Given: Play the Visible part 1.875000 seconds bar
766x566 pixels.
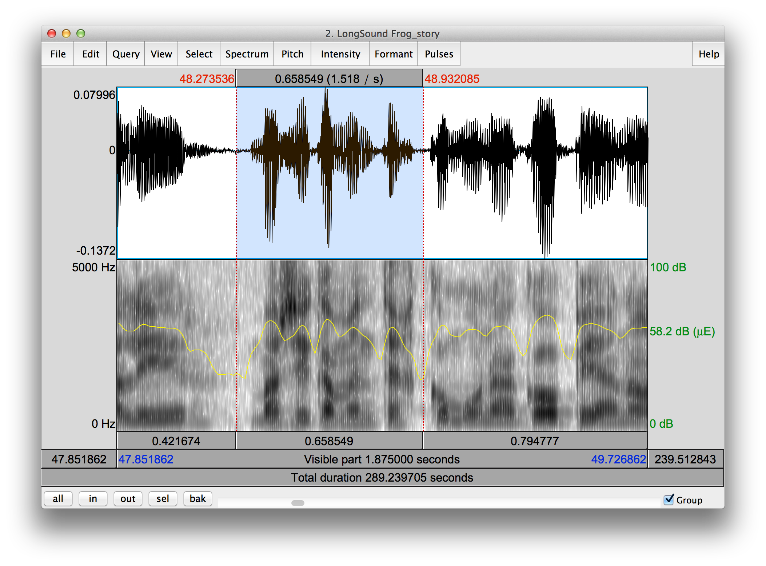Looking at the screenshot, I should (382, 459).
